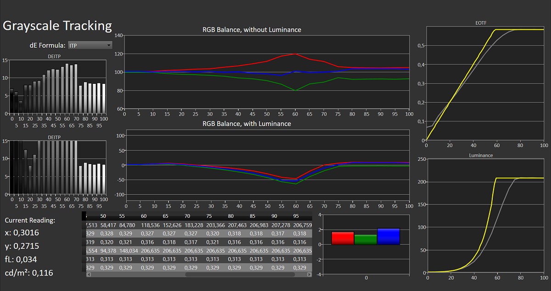Click the column header 70 in table
This screenshot has width=551, height=291.
coord(187,216)
